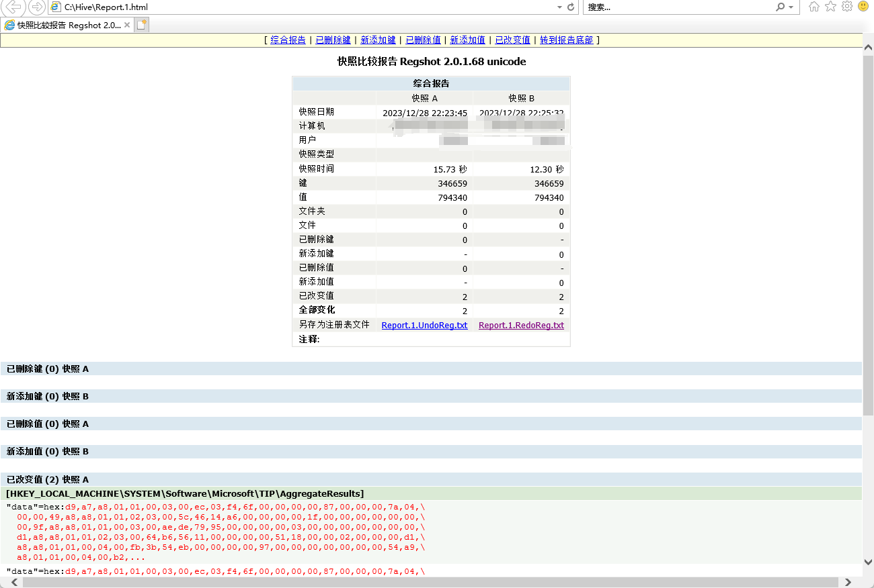Refresh the Report.1.html page
Image resolution: width=874 pixels, height=588 pixels.
click(571, 7)
